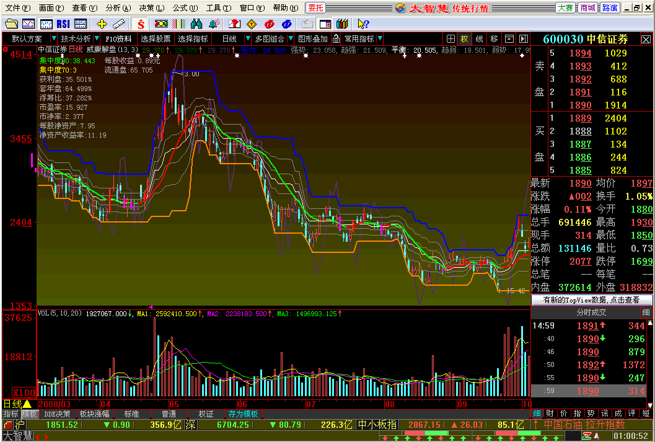
Task: Select the 评 tab in quote panel
Action: point(631,413)
